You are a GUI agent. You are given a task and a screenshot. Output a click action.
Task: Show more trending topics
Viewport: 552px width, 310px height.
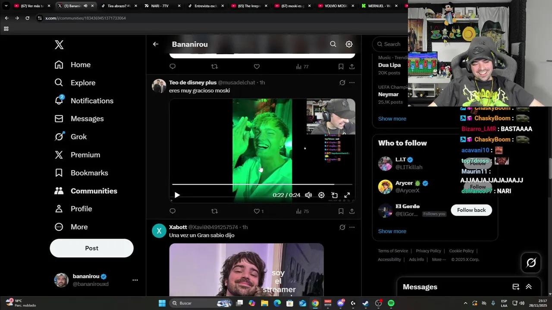(x=392, y=119)
